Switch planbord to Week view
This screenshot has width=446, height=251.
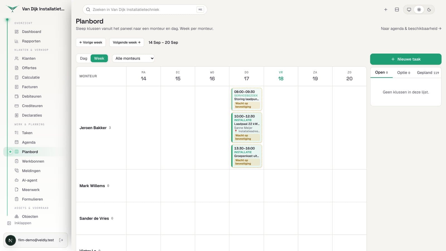(99, 59)
